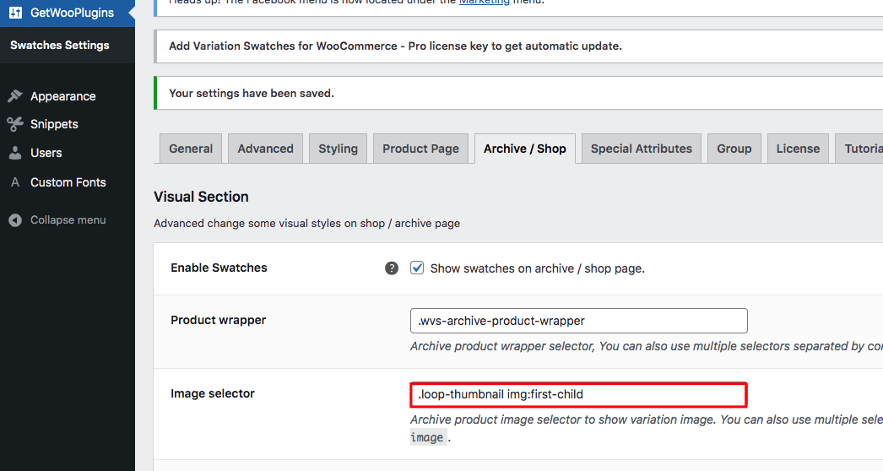This screenshot has height=471, width=883.
Task: Click the Image selector label
Action: pos(212,393)
